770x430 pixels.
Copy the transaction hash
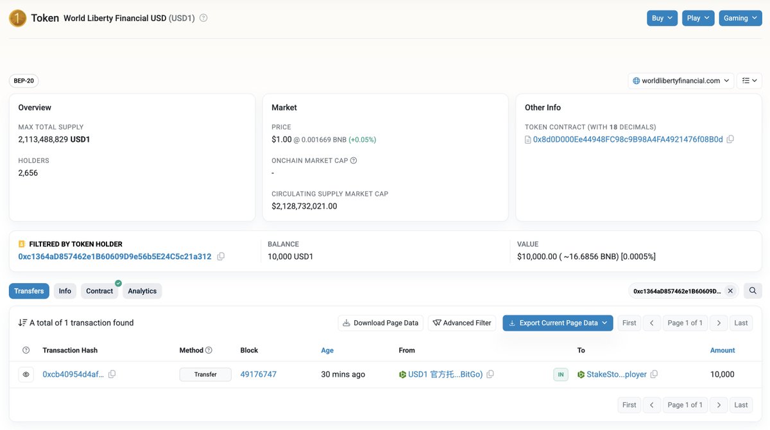coord(112,374)
